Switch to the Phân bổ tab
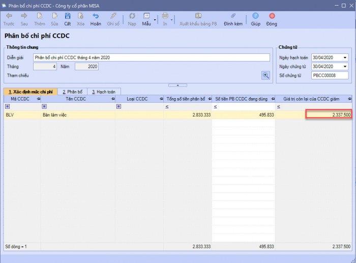Image resolution: width=356 pixels, height=263 pixels. pyautogui.click(x=72, y=92)
